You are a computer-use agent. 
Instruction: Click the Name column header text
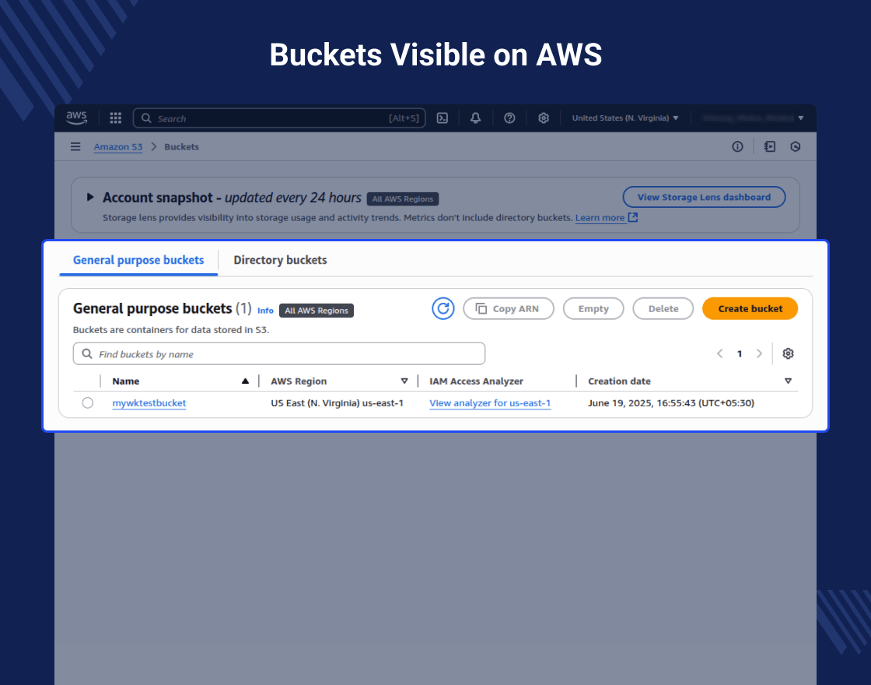coord(125,381)
